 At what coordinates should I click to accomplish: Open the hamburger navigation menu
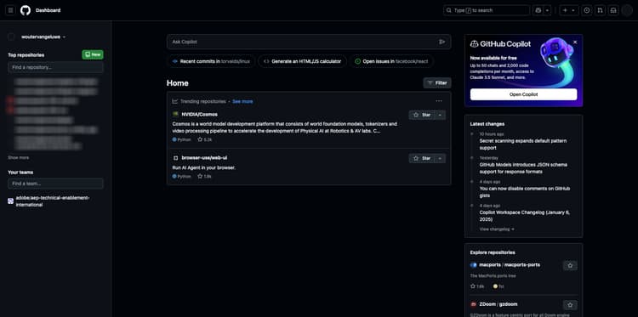tap(10, 10)
